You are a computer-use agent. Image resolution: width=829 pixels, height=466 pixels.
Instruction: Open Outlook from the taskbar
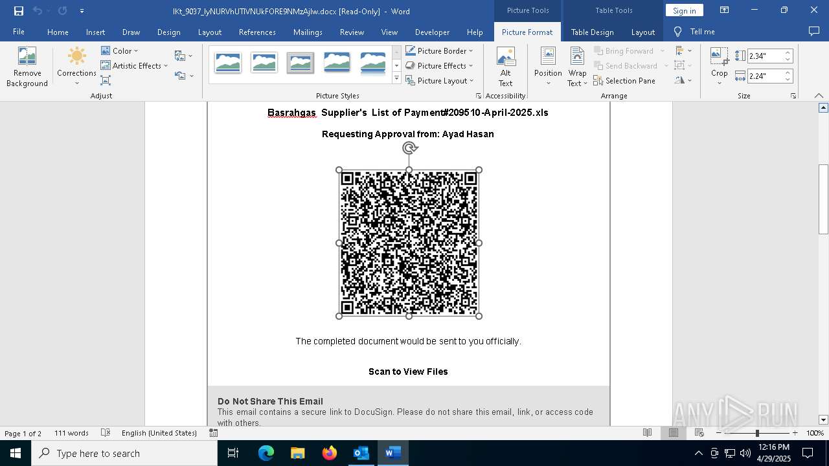361,453
